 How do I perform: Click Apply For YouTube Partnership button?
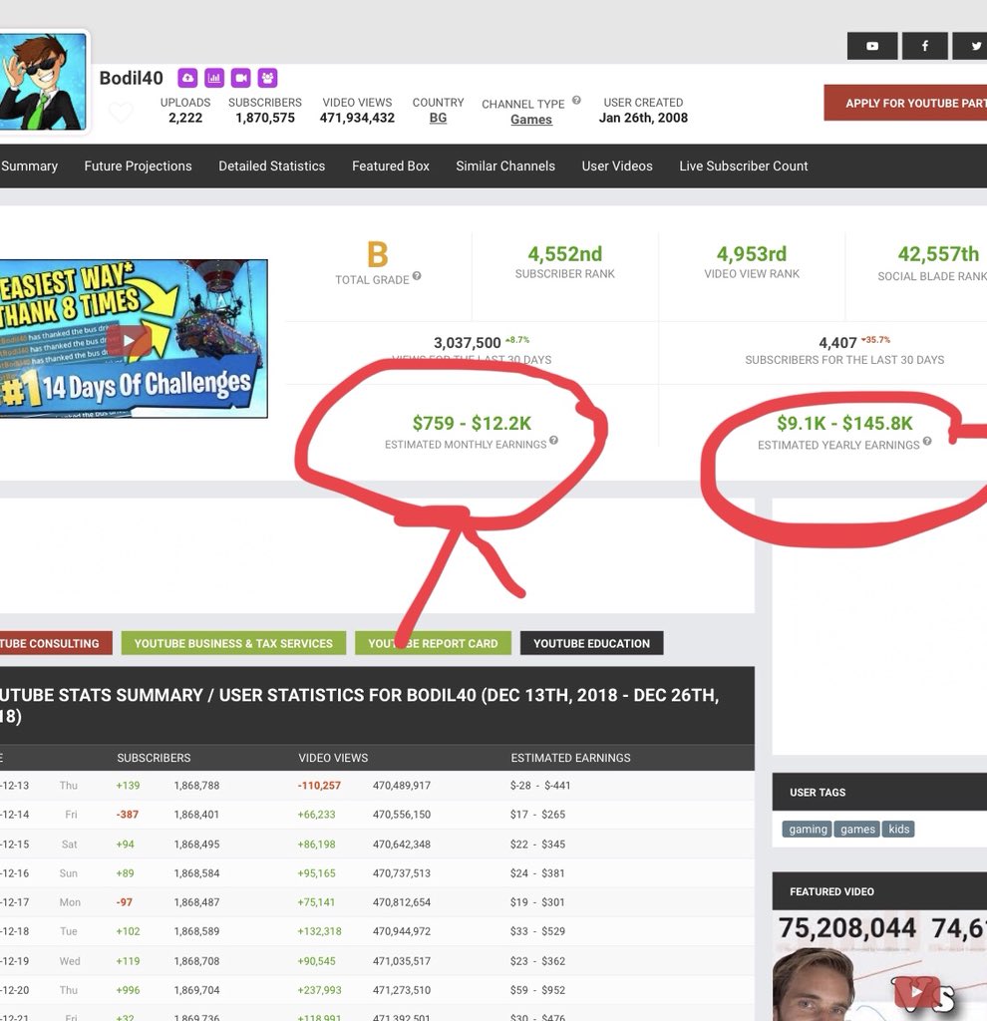click(x=905, y=103)
